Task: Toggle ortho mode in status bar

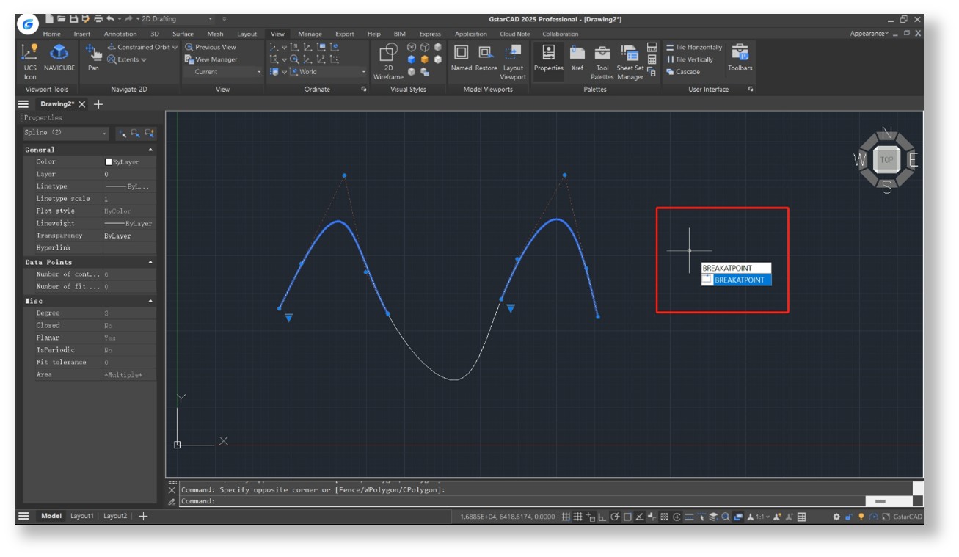Action: (602, 517)
